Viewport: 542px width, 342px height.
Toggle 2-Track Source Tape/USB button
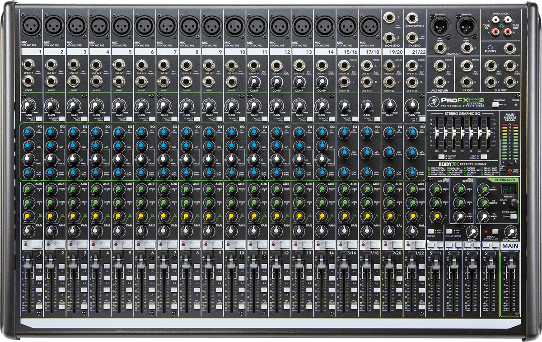click(449, 231)
